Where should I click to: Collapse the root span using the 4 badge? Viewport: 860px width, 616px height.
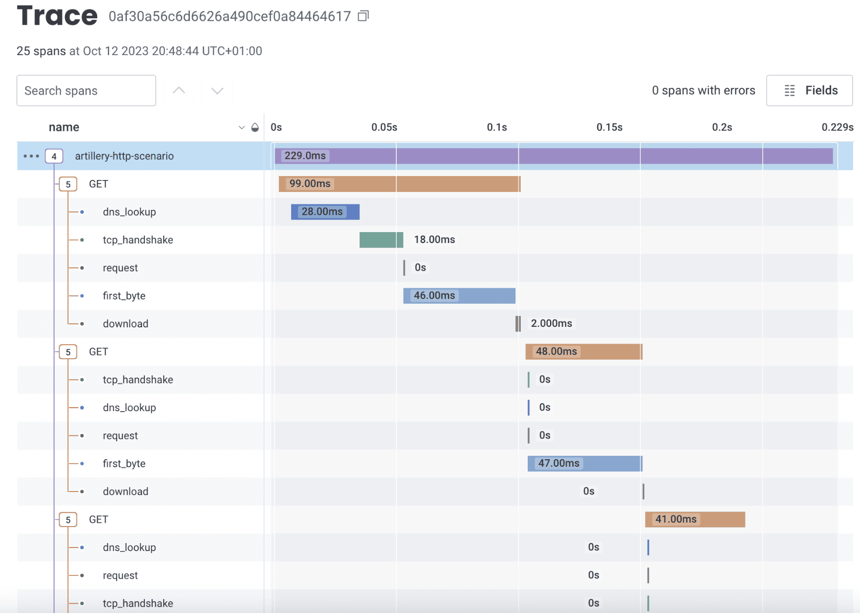pos(54,156)
